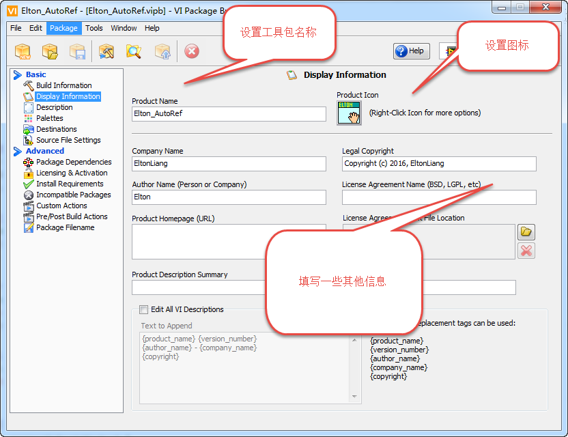This screenshot has height=437, width=568.
Task: Click the Package Filename pencil icon
Action: pos(28,227)
